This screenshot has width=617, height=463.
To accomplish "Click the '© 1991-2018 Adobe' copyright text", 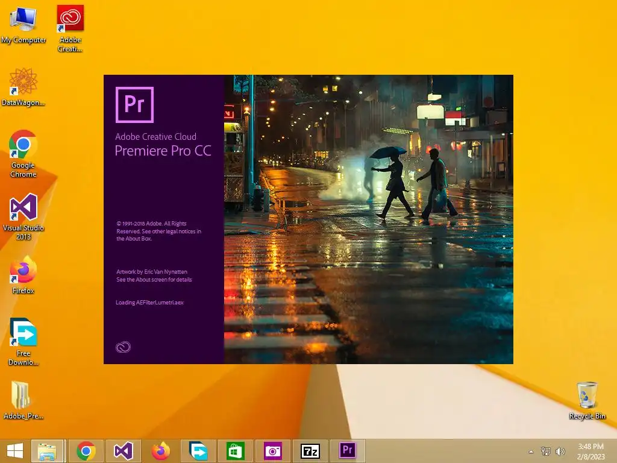I will [158, 231].
